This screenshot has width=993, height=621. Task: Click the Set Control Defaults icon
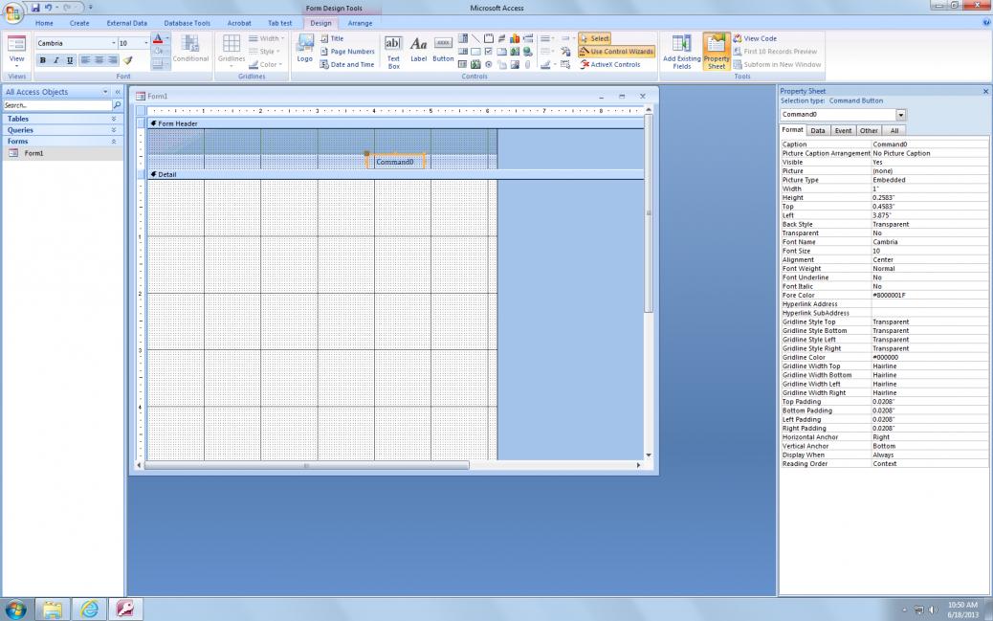(x=565, y=52)
